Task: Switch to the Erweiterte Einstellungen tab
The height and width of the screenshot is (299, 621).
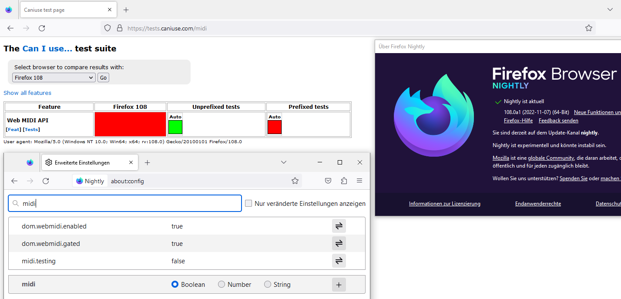Action: pyautogui.click(x=85, y=162)
